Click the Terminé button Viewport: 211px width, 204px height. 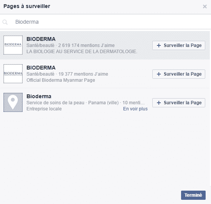(x=193, y=195)
